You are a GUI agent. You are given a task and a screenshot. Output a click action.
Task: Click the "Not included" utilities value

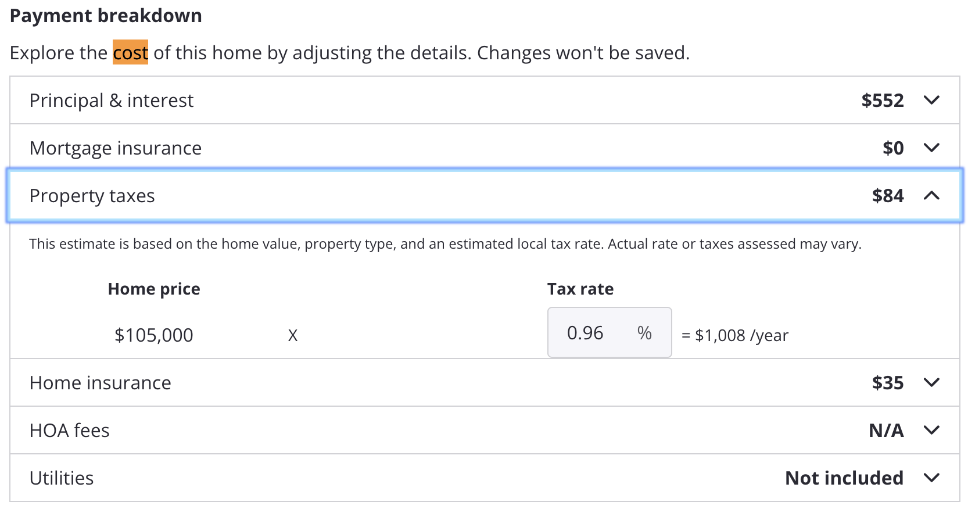coord(844,478)
